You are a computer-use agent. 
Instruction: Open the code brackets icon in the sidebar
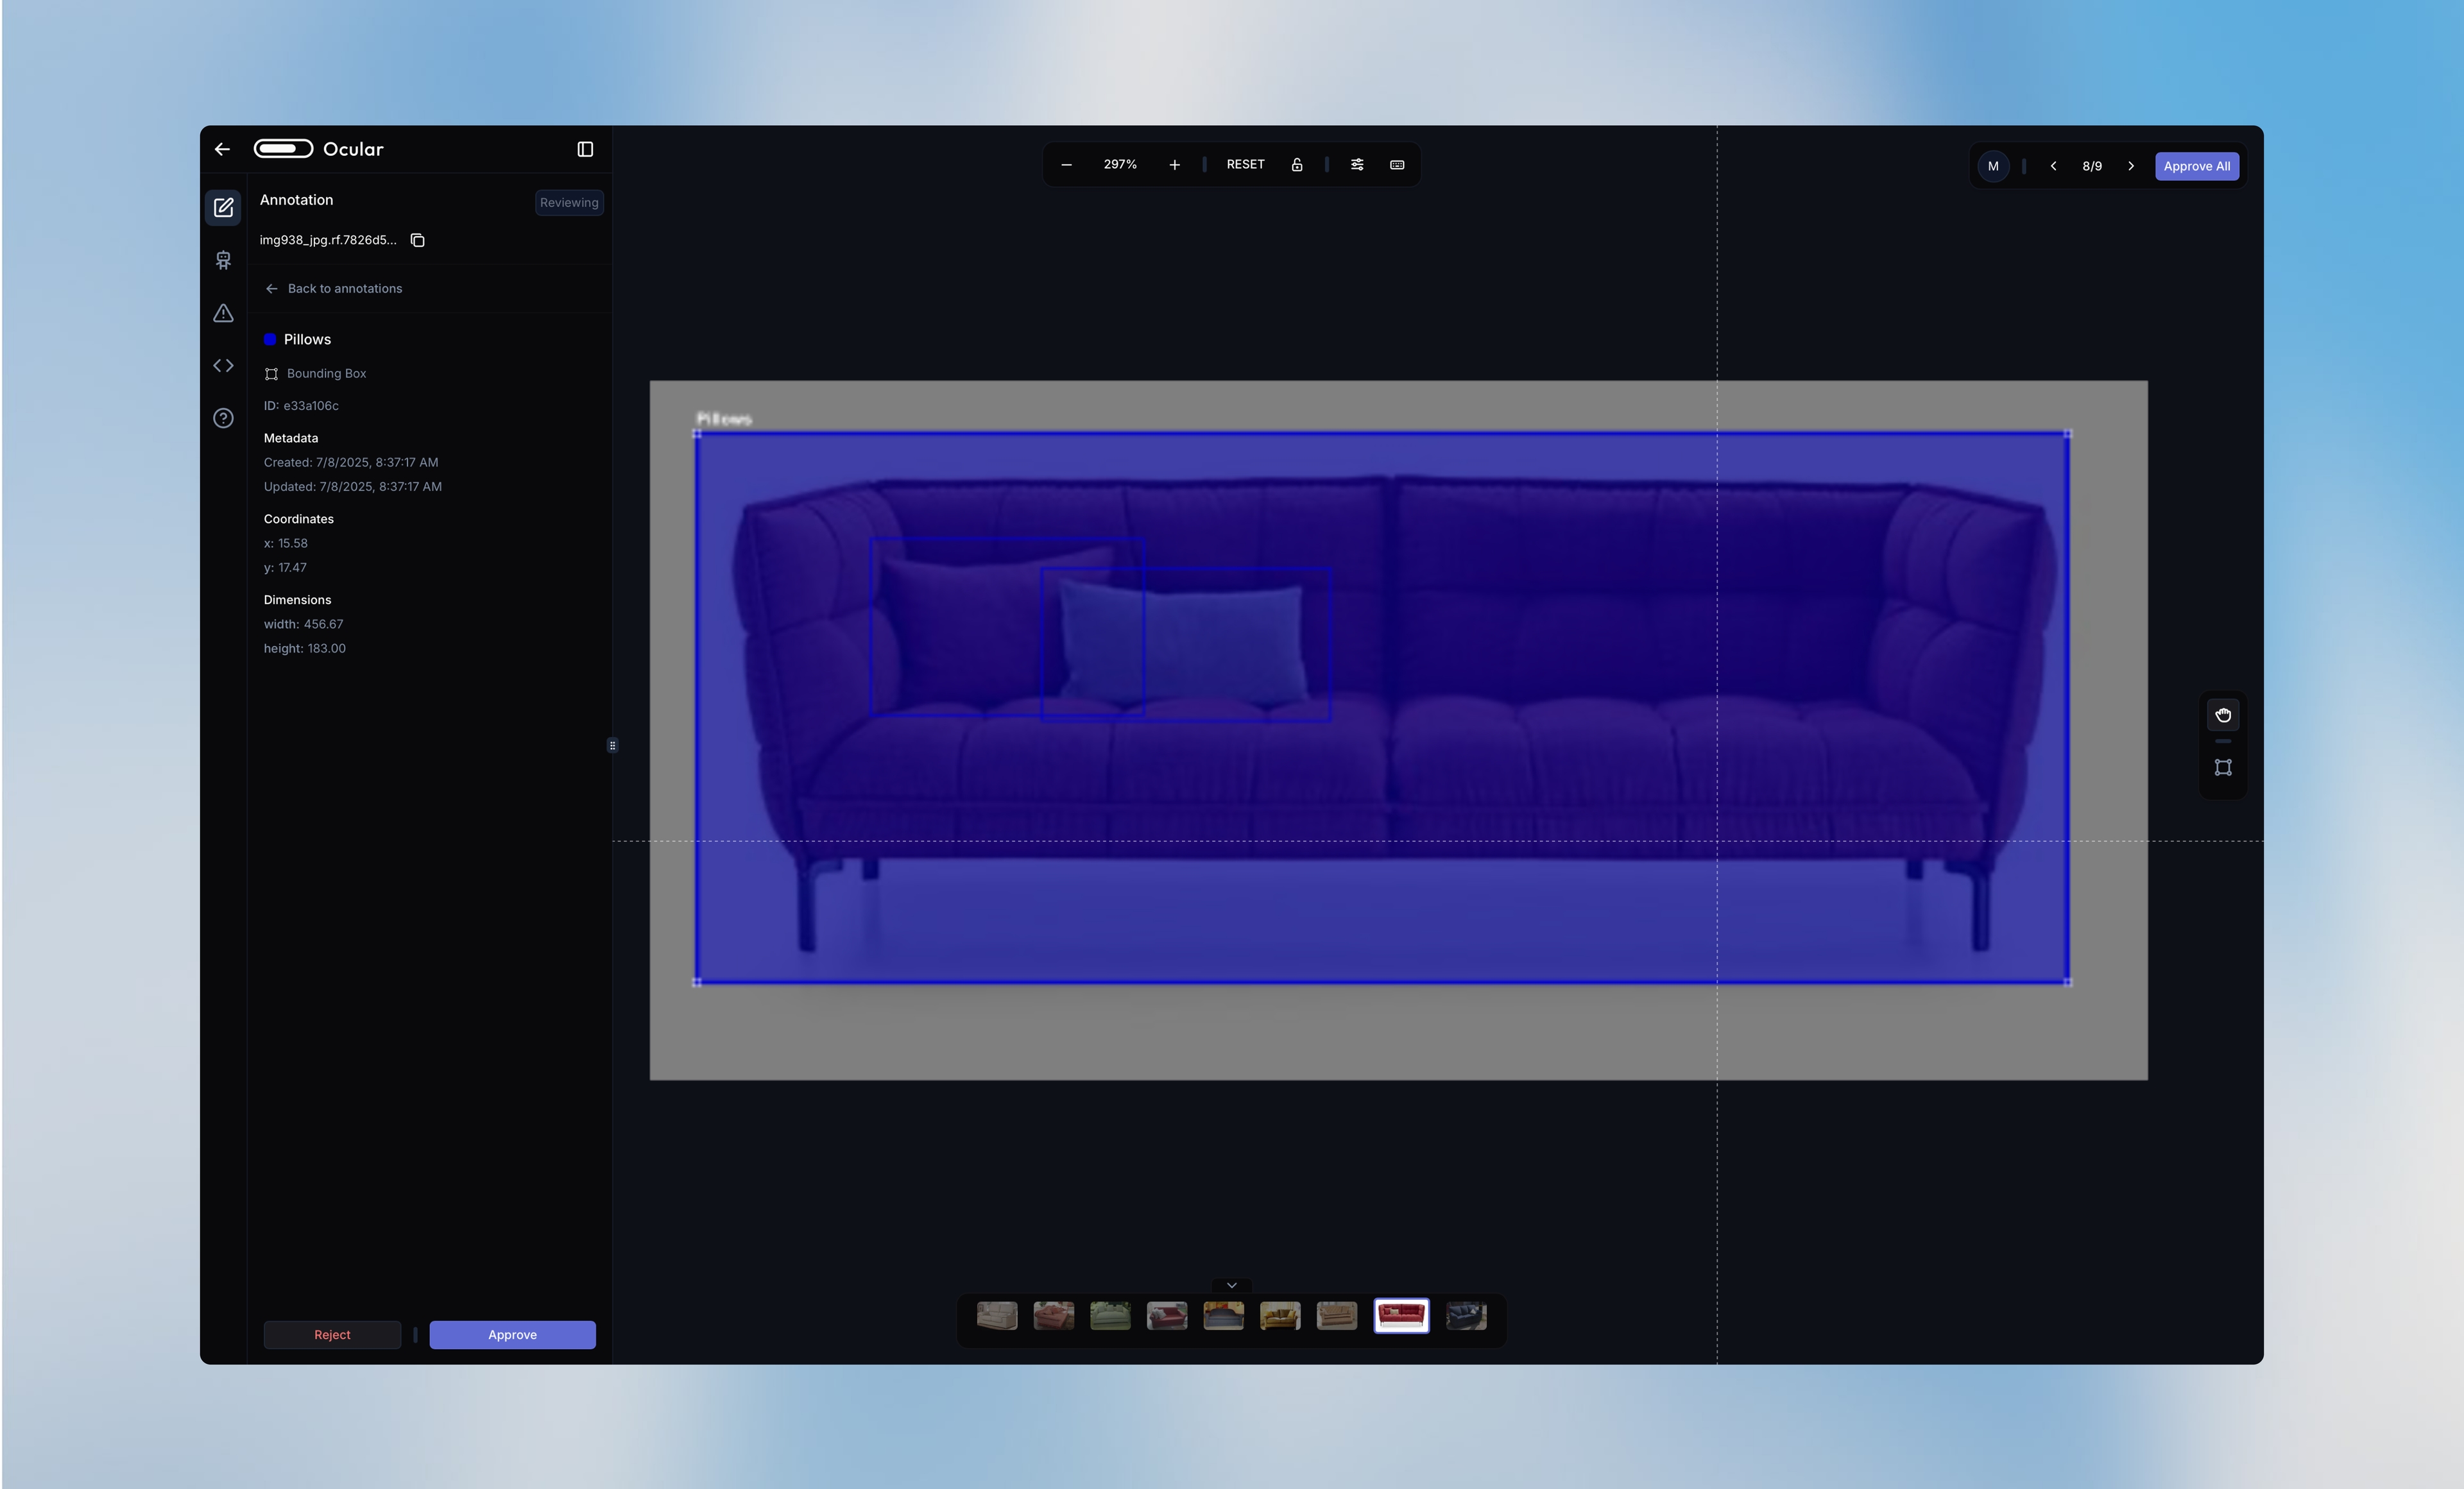point(223,366)
